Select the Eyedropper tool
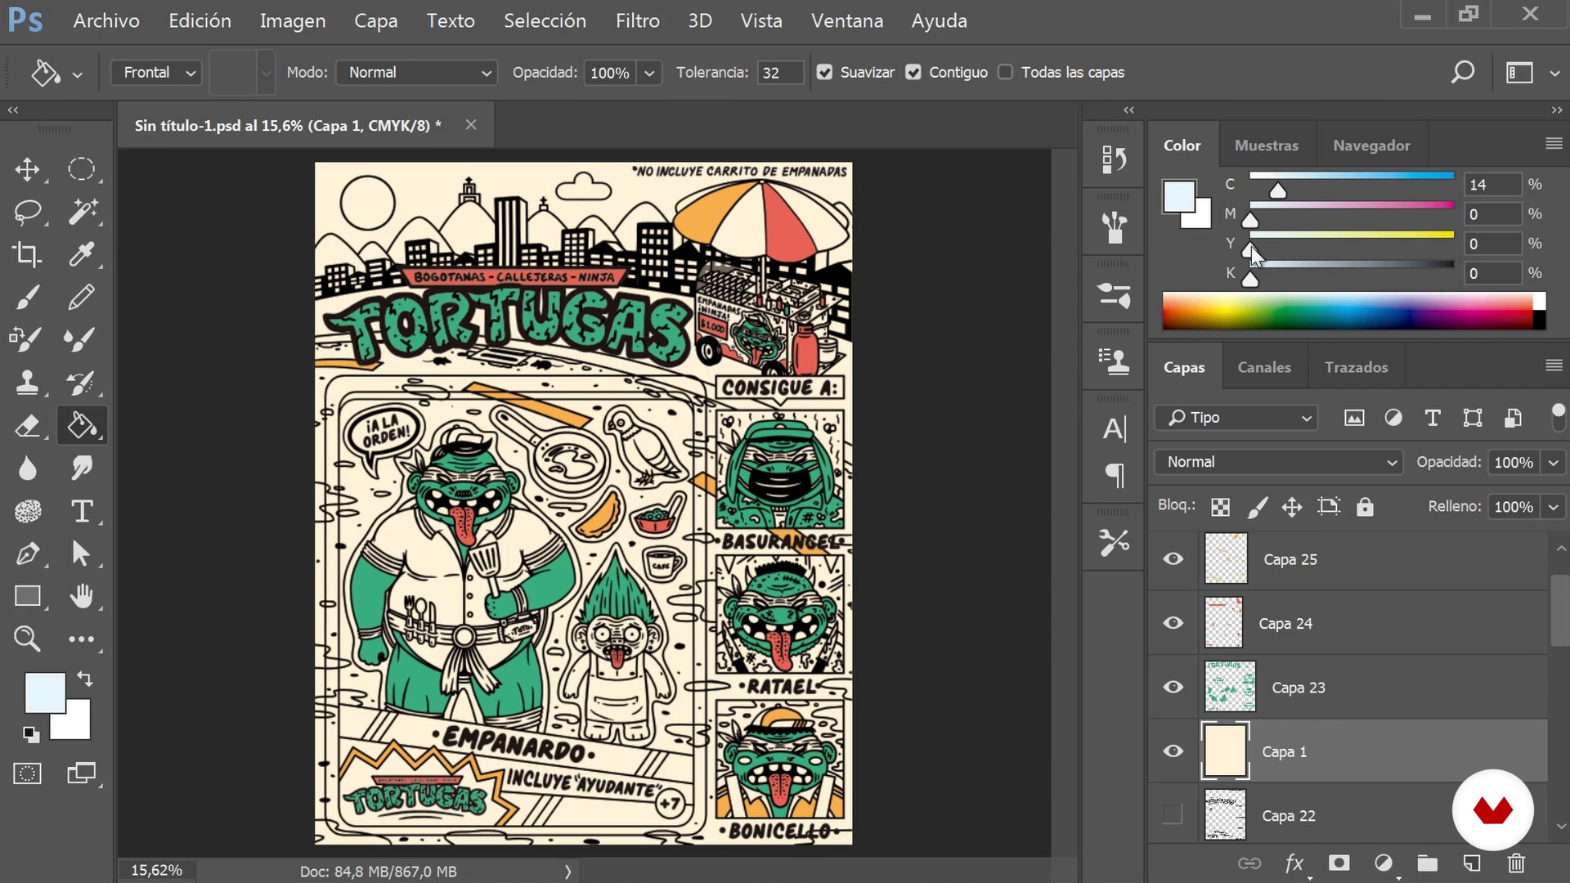Viewport: 1570px width, 883px height. (x=81, y=254)
